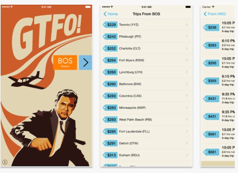Return via the From HKG back link
The width and height of the screenshot is (238, 173).
pos(215,14)
